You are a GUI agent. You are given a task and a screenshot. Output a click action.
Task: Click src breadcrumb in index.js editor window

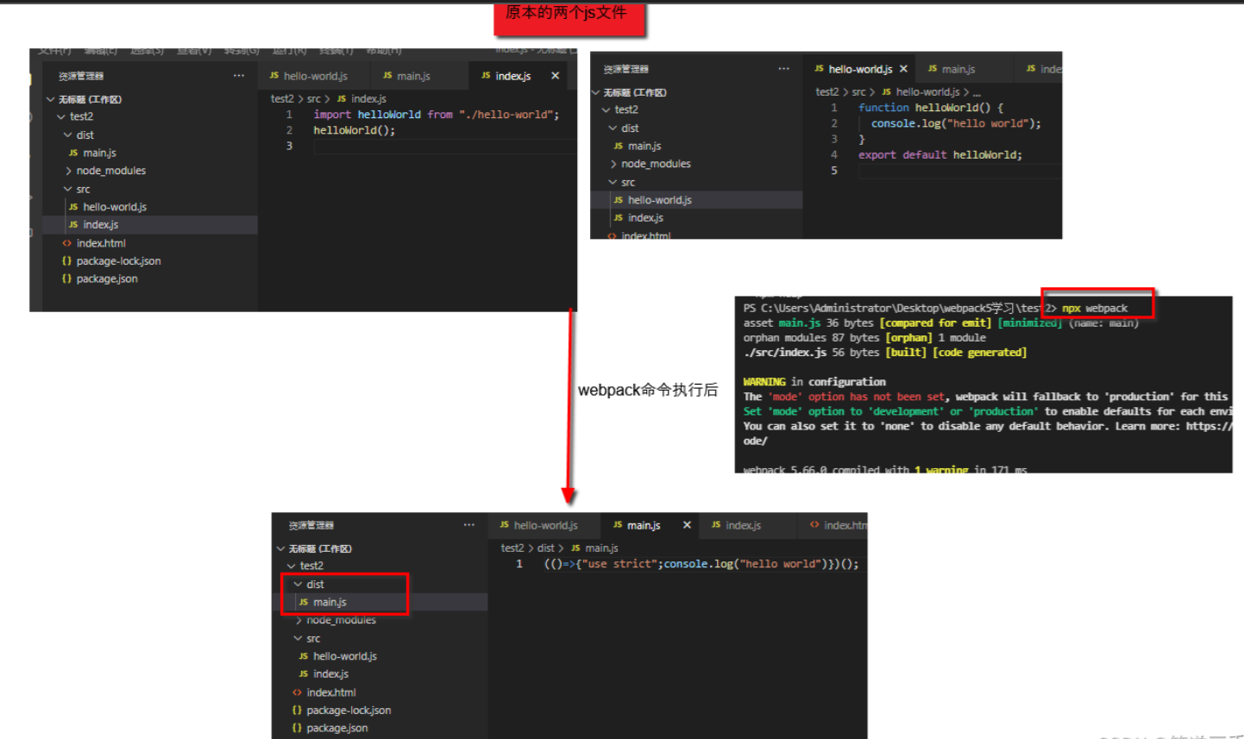[314, 99]
